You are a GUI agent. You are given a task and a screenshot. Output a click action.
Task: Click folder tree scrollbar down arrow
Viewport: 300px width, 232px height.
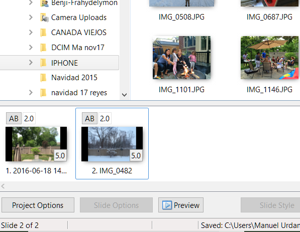pyautogui.click(x=124, y=95)
